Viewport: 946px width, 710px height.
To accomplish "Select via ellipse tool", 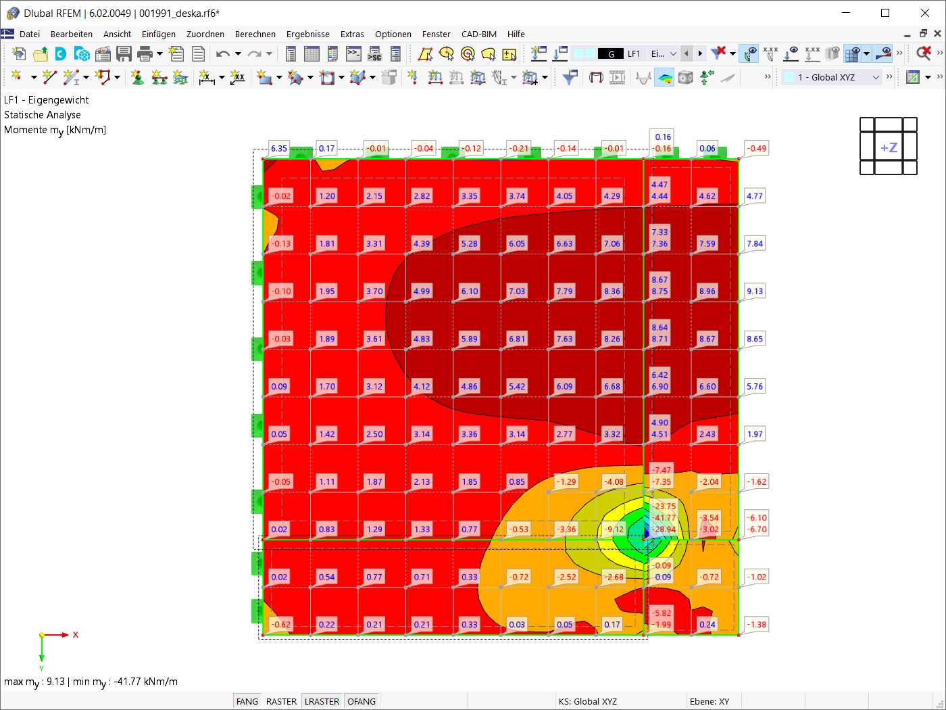I will [446, 53].
